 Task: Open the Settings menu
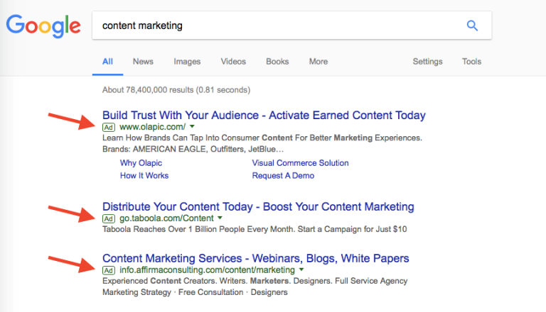(427, 62)
